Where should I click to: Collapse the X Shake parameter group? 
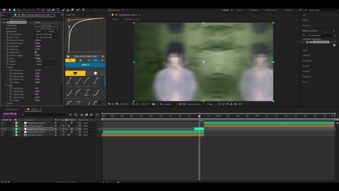tap(5, 67)
